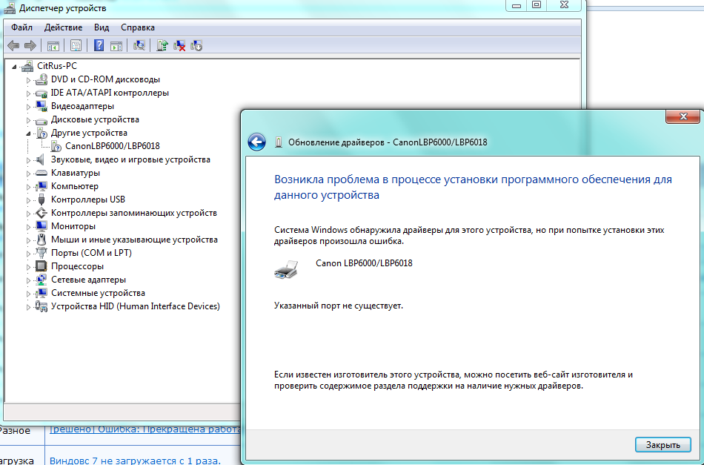Open the Файл menu
The width and height of the screenshot is (704, 465).
[x=21, y=27]
